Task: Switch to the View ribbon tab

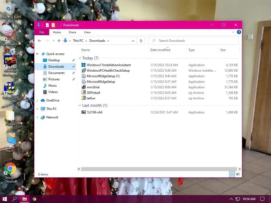Action: pos(87,32)
